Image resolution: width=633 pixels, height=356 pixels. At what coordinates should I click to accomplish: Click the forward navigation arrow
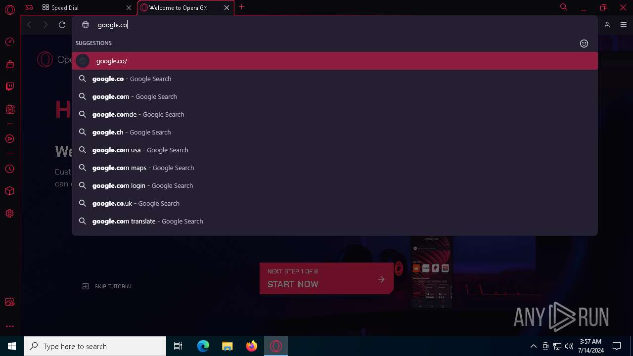[x=45, y=25]
